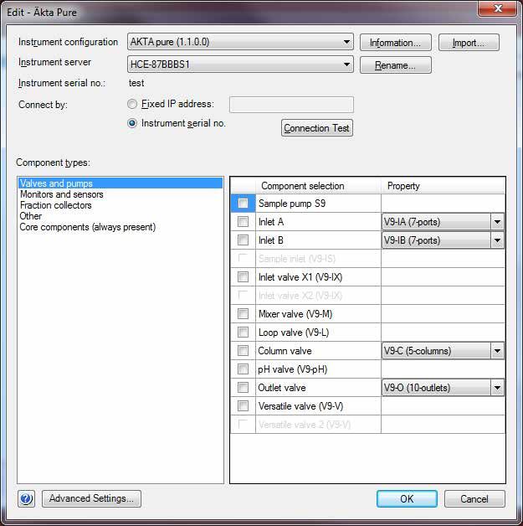Click the Cancel button
Viewport: 523px width, 526px height.
pyautogui.click(x=474, y=499)
